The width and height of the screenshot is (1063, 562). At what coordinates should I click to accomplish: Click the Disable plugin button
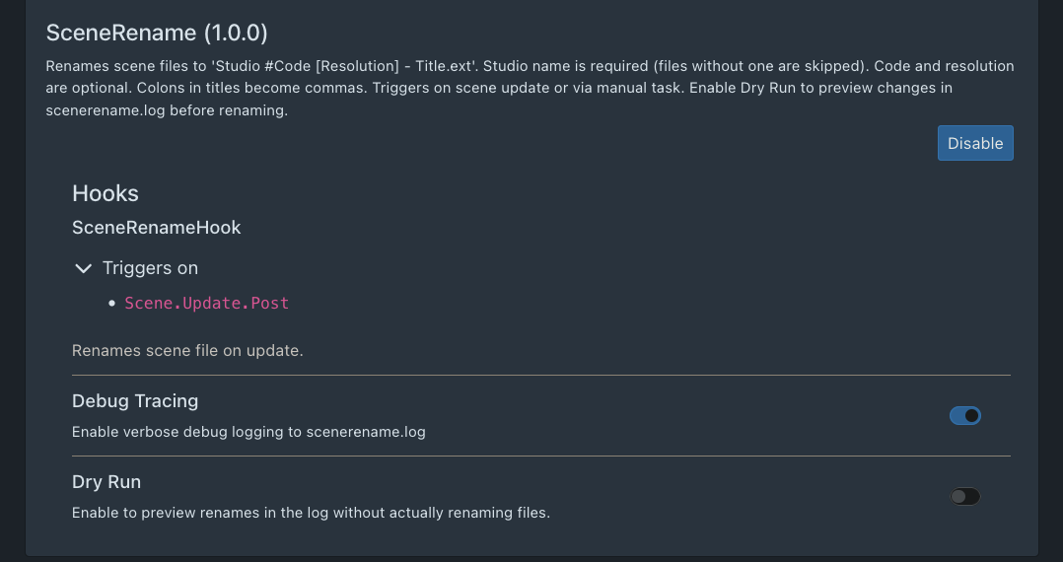tap(974, 143)
